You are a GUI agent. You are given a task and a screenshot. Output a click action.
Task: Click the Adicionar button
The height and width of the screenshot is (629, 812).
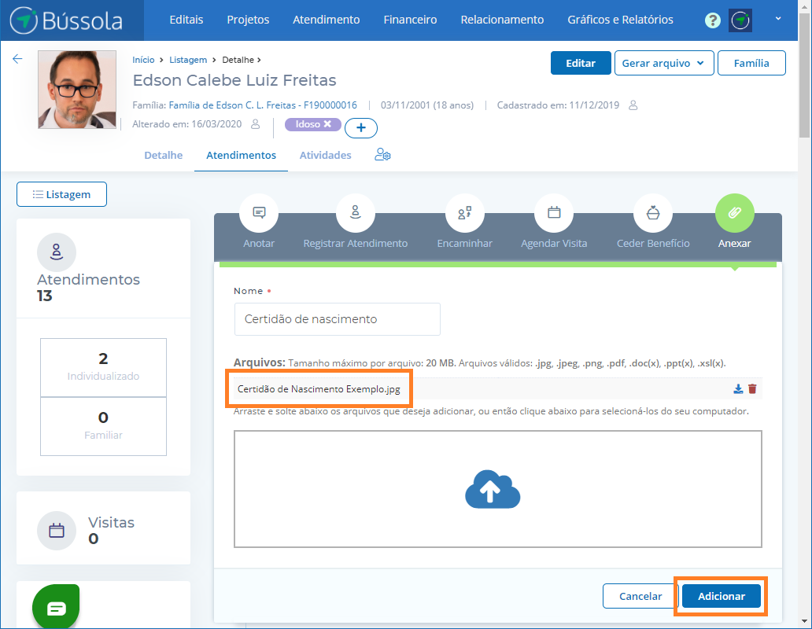(x=722, y=596)
